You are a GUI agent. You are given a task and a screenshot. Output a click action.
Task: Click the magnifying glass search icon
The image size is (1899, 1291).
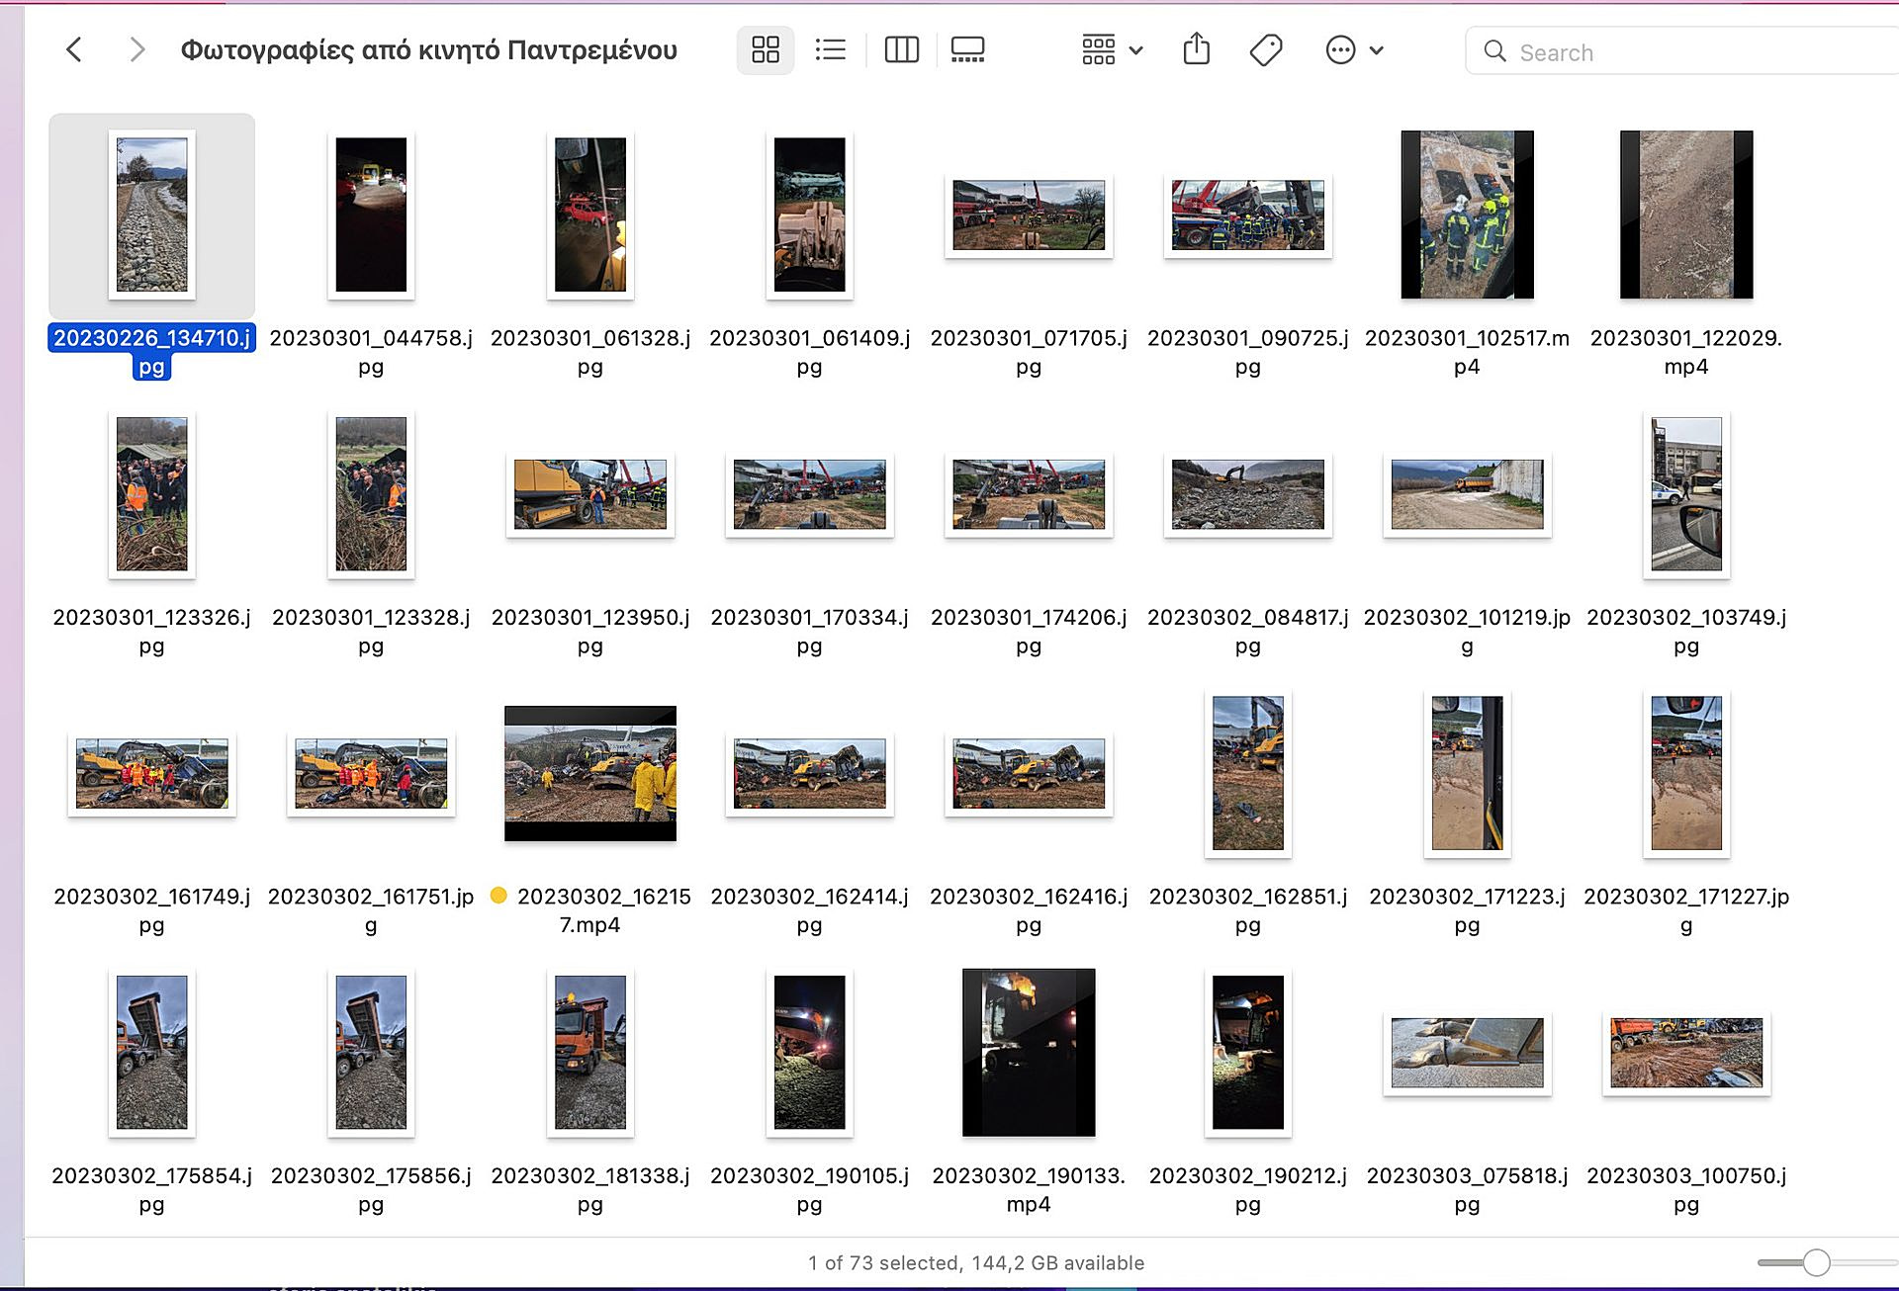1494,51
